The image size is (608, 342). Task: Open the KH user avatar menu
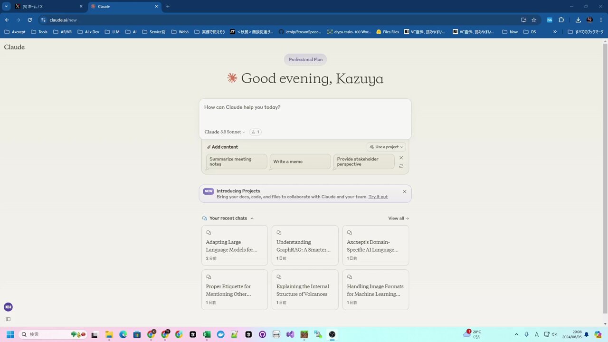[x=8, y=307]
